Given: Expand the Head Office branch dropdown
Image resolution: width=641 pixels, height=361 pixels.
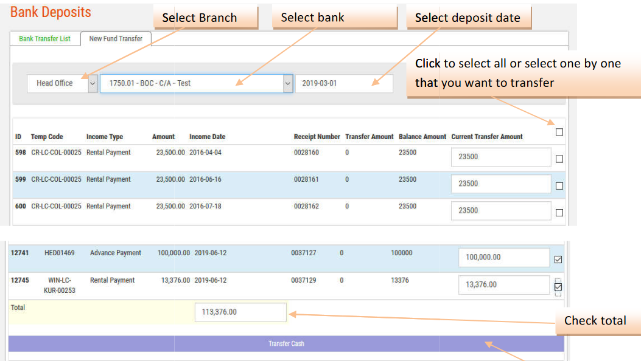Looking at the screenshot, I should pyautogui.click(x=93, y=83).
